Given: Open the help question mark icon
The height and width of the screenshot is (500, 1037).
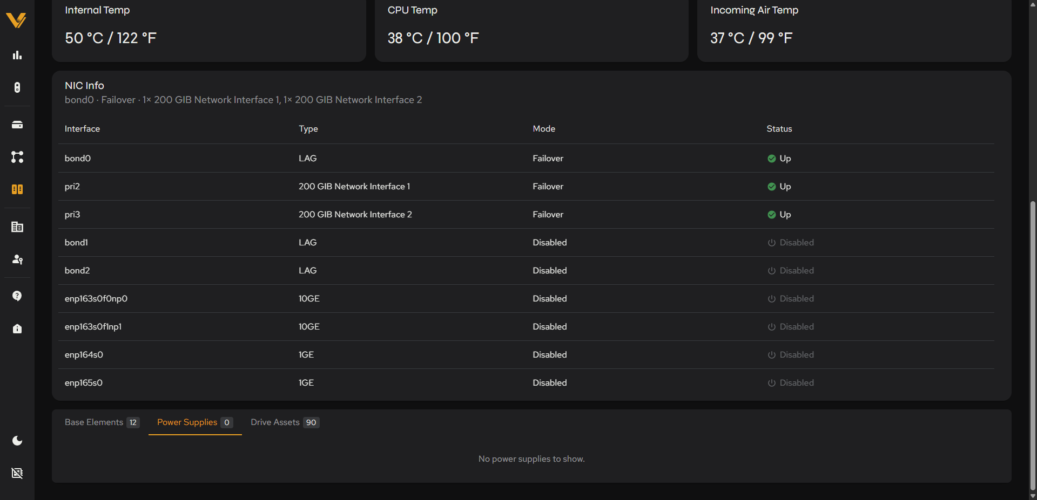Looking at the screenshot, I should click(17, 296).
